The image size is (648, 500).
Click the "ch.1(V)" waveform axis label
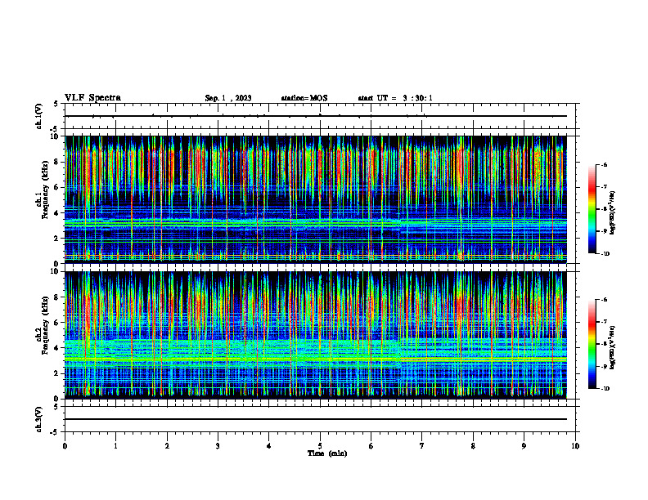39,116
